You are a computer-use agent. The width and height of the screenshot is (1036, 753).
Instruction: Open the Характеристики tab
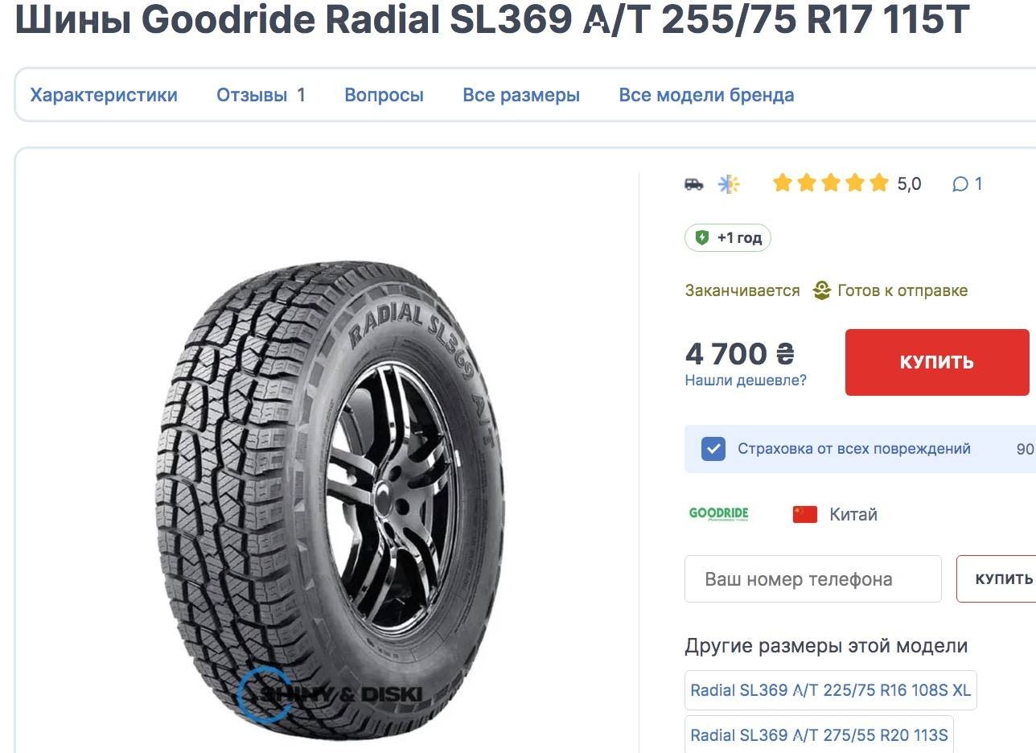tap(104, 95)
